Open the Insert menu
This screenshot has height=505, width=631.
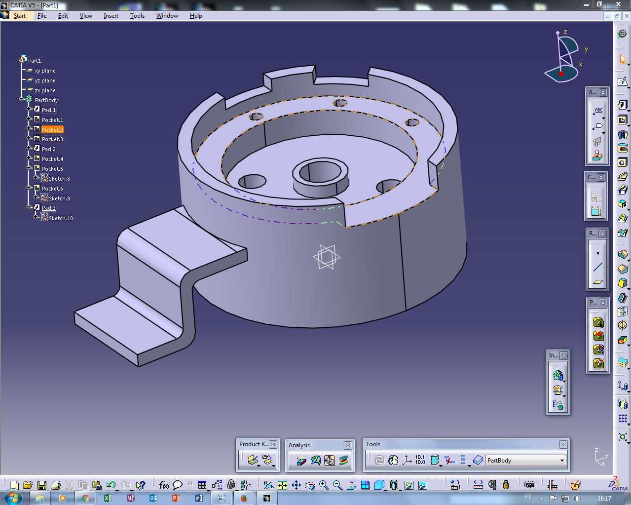coord(111,16)
